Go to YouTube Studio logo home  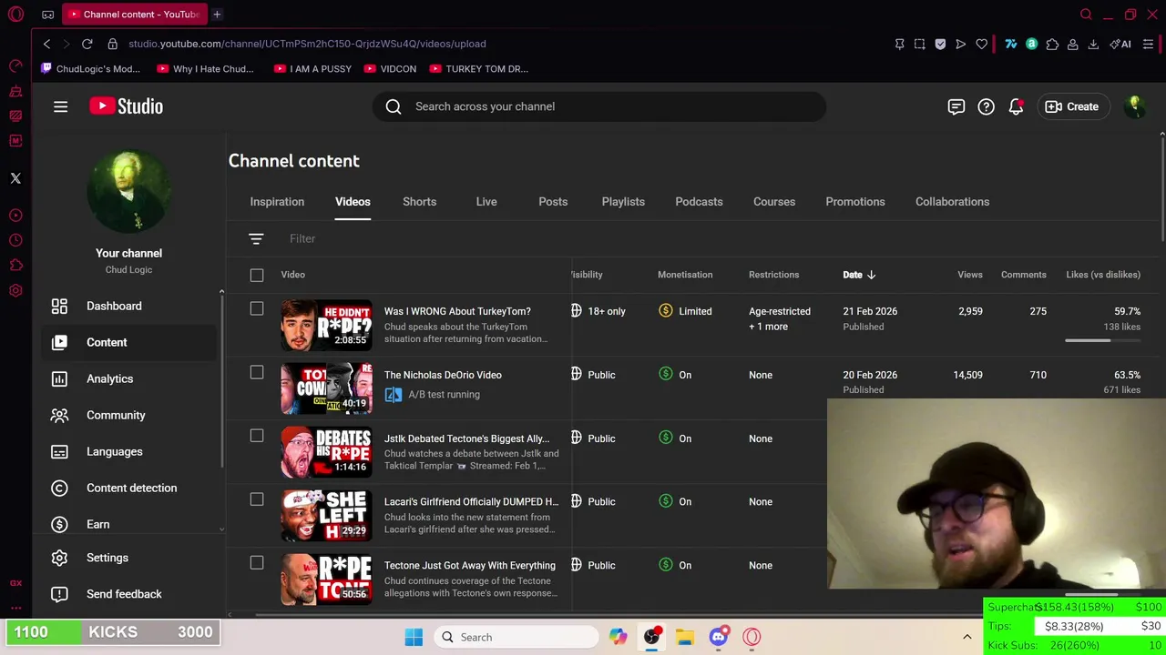coord(126,106)
